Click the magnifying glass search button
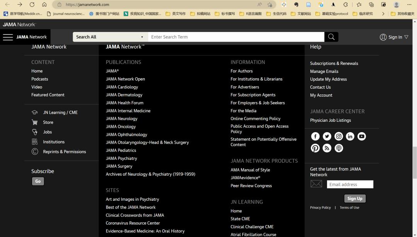The image size is (417, 237). point(331,37)
